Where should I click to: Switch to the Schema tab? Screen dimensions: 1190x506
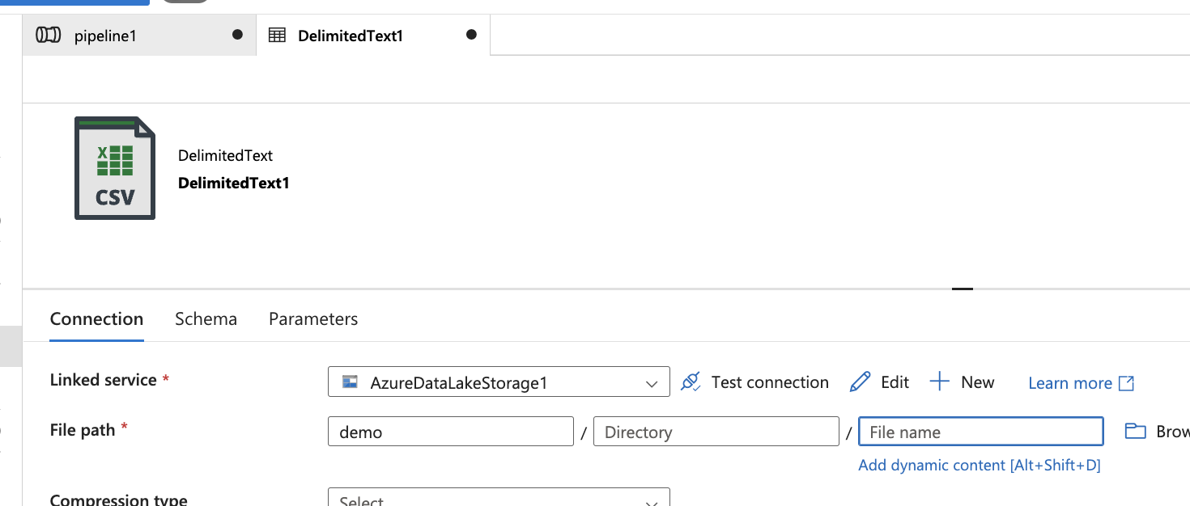(x=206, y=318)
